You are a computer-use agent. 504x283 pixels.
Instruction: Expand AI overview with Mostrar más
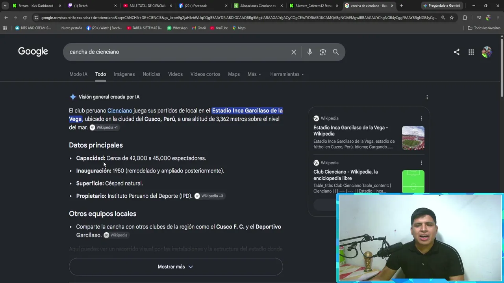click(176, 266)
